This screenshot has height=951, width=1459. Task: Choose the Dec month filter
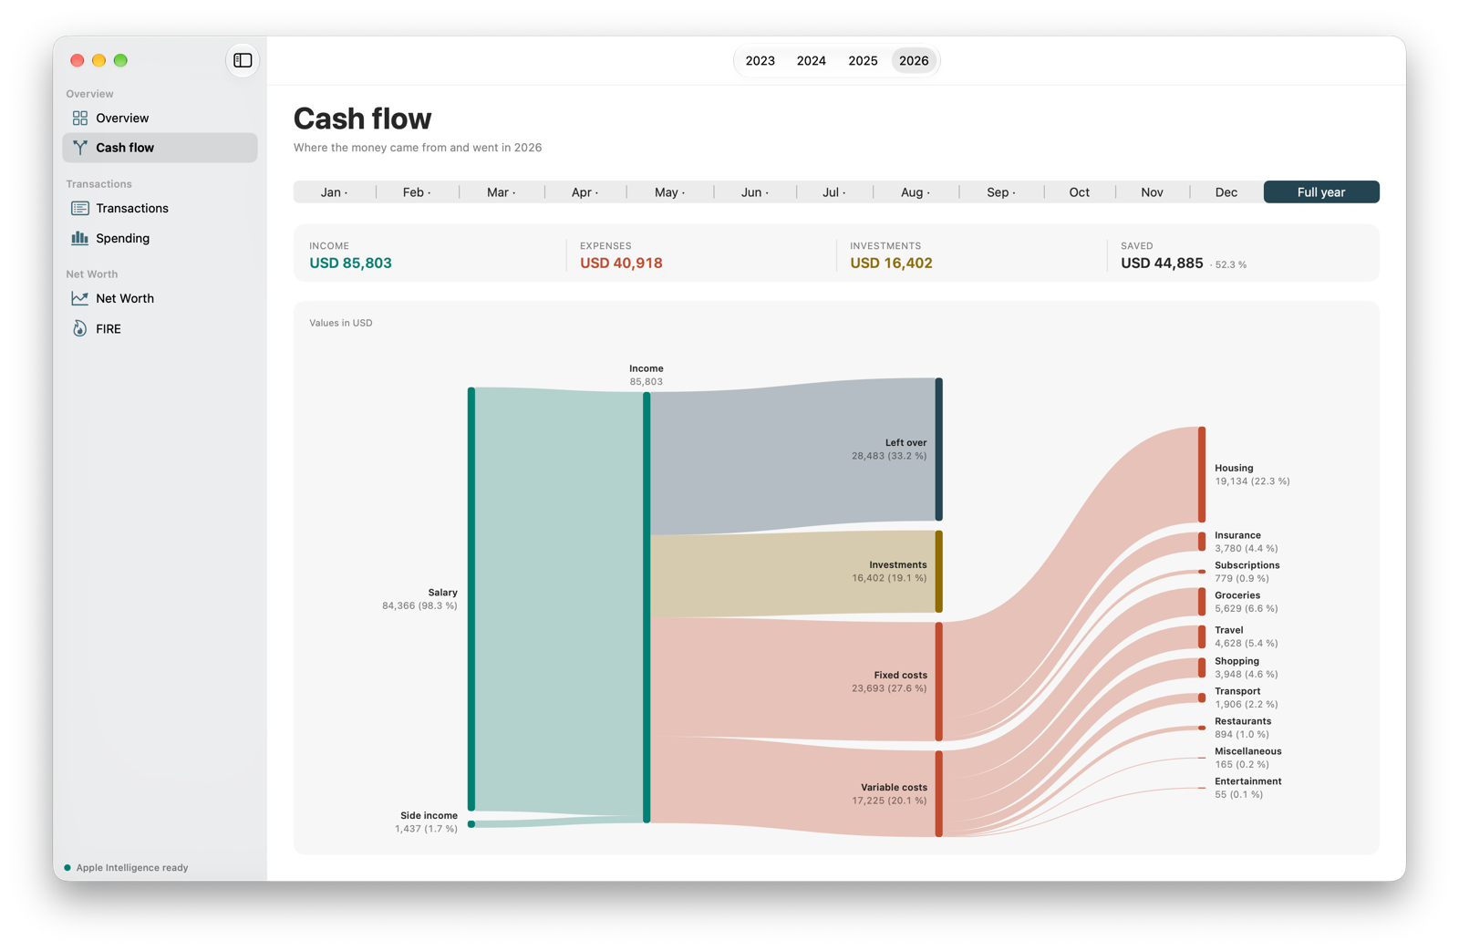point(1226,192)
